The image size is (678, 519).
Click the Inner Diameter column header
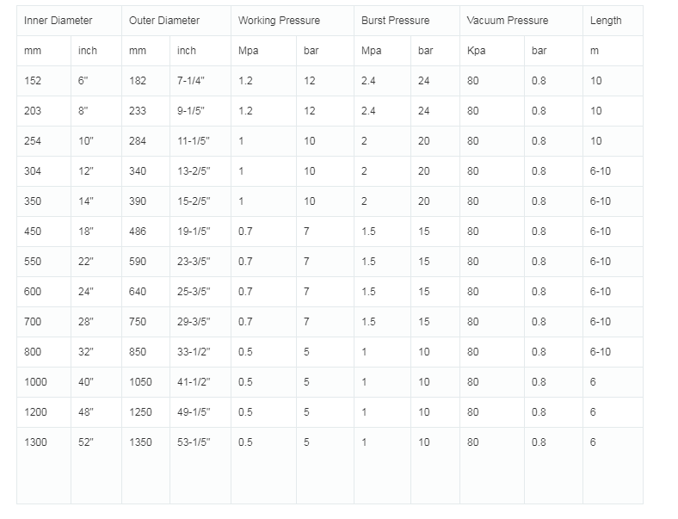(58, 21)
